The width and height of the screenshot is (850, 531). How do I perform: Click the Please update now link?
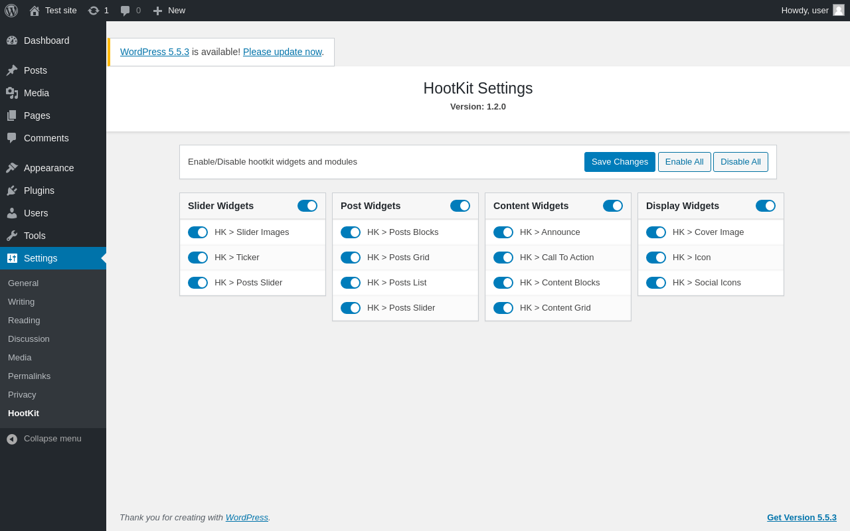(x=282, y=52)
